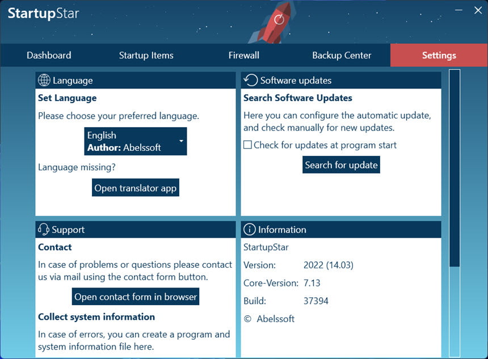Click the Core-Version value 7.13

coord(312,283)
